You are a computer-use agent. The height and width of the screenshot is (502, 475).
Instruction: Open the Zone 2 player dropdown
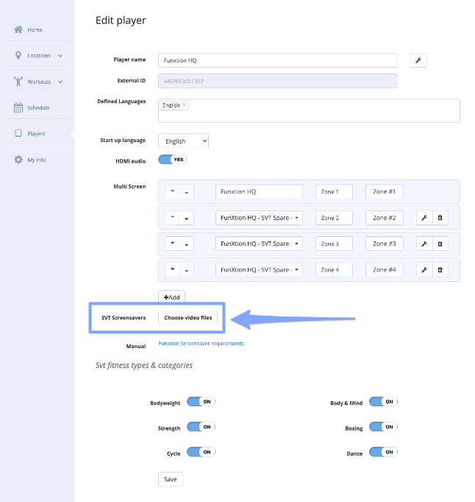click(x=259, y=218)
